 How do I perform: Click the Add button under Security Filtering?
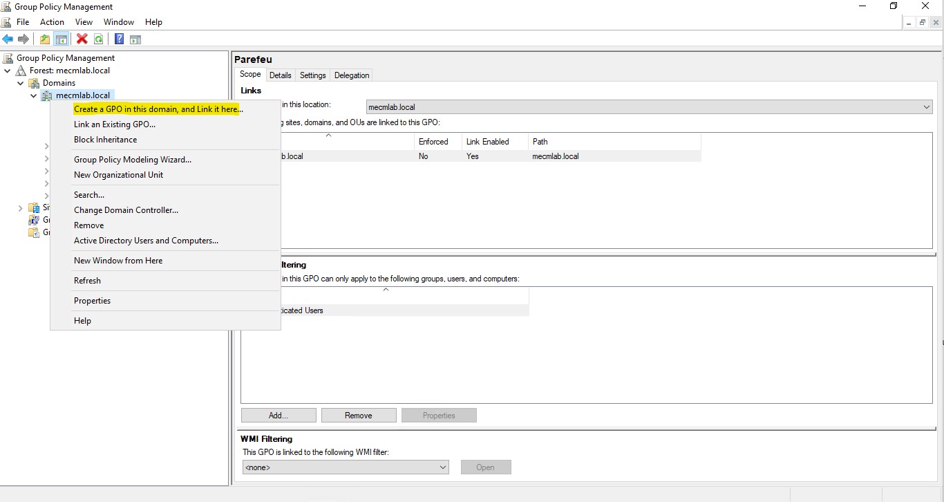pyautogui.click(x=278, y=415)
